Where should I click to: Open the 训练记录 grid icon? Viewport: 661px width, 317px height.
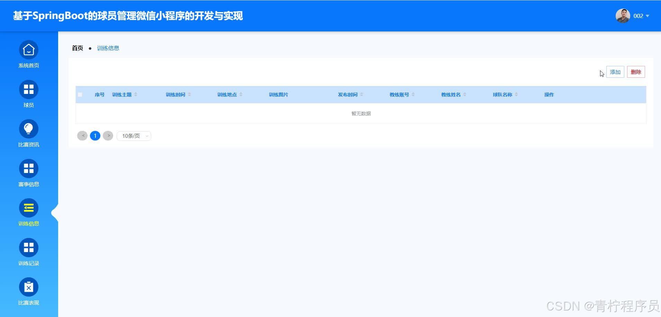pyautogui.click(x=29, y=248)
